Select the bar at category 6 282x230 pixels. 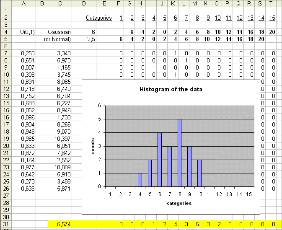point(160,160)
